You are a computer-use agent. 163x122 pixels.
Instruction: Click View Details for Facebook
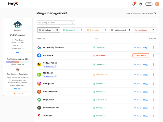click(141, 55)
